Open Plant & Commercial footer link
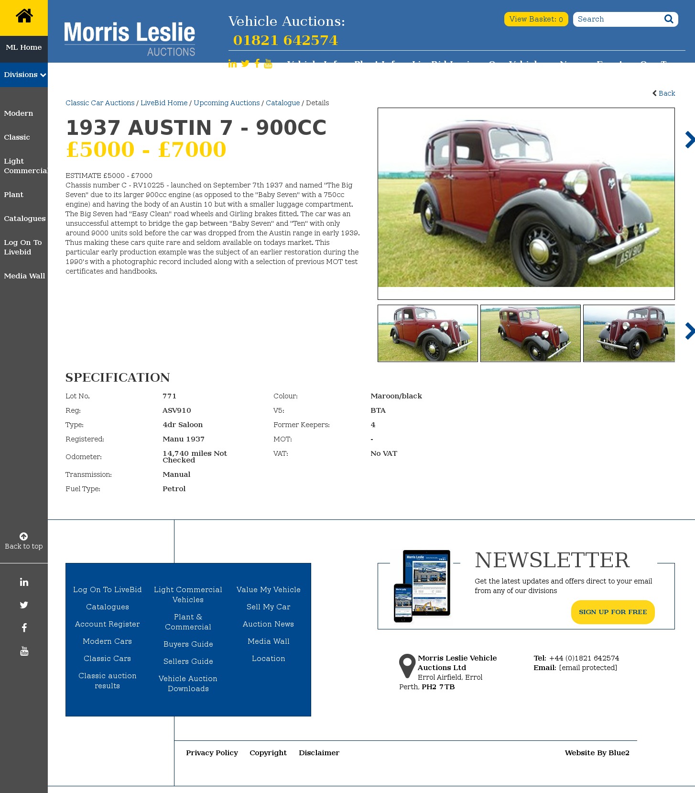The image size is (695, 793). 188,622
